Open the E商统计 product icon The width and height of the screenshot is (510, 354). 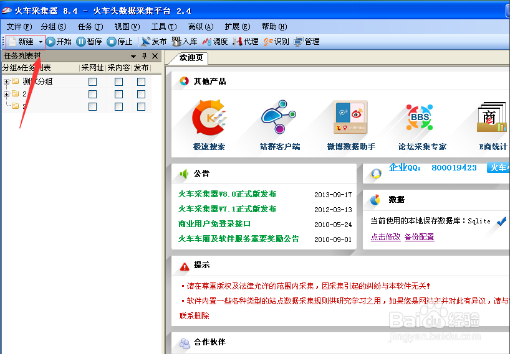(x=492, y=117)
